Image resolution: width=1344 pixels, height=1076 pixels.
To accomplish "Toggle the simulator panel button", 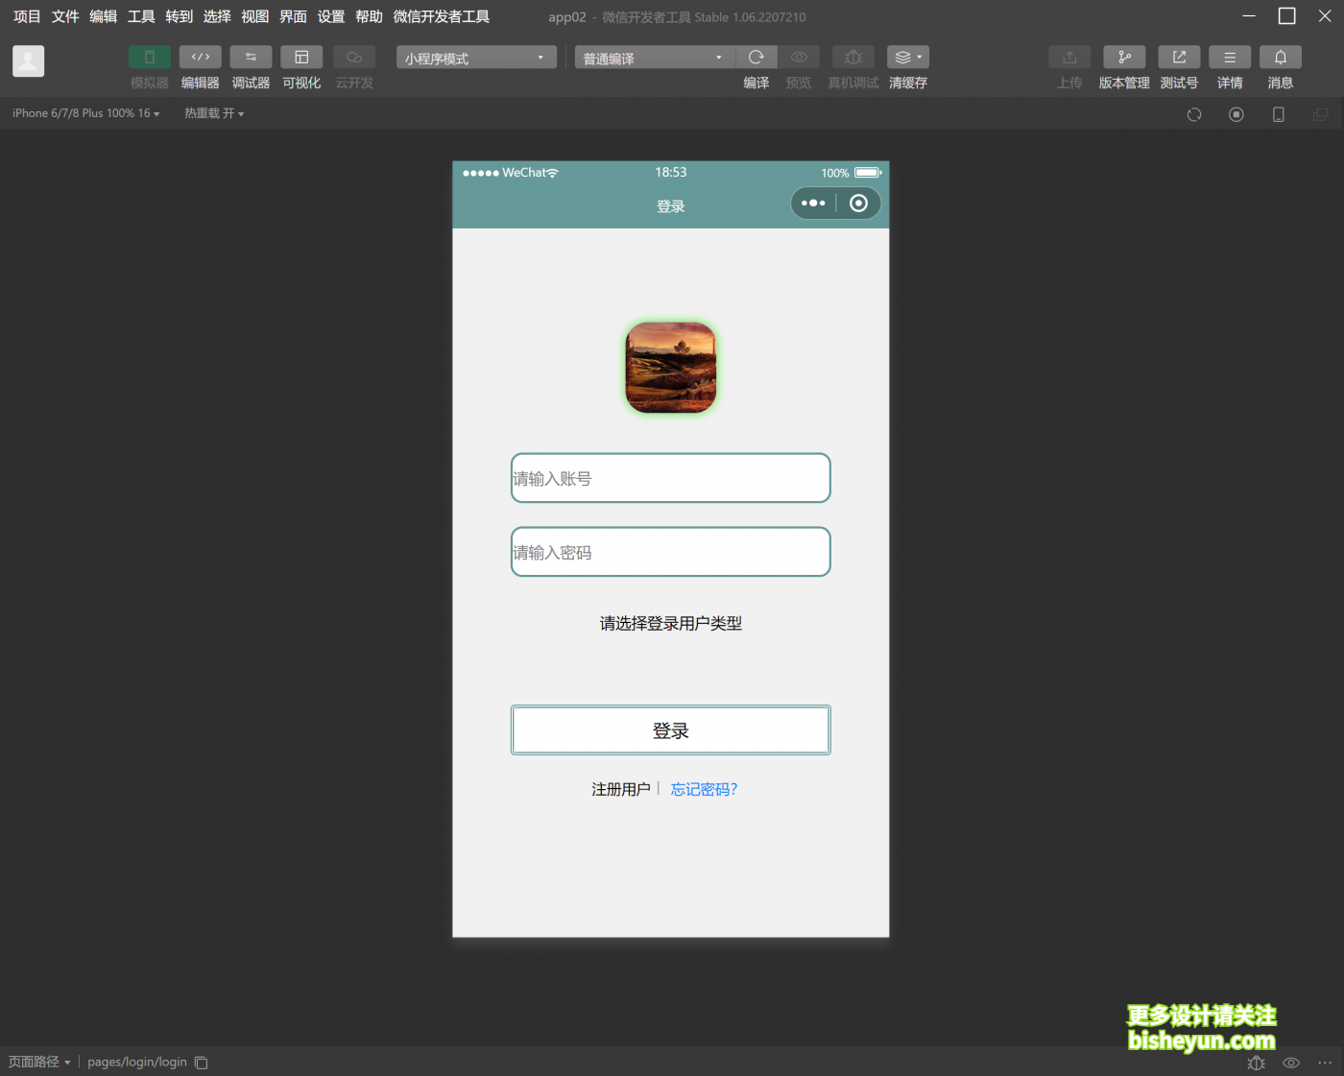I will click(x=150, y=58).
